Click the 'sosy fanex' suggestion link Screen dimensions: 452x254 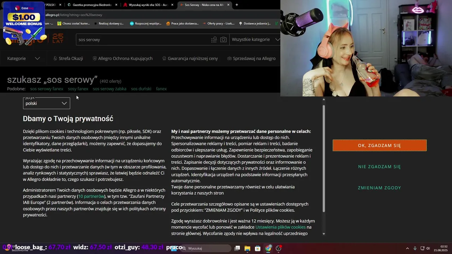click(x=78, y=89)
